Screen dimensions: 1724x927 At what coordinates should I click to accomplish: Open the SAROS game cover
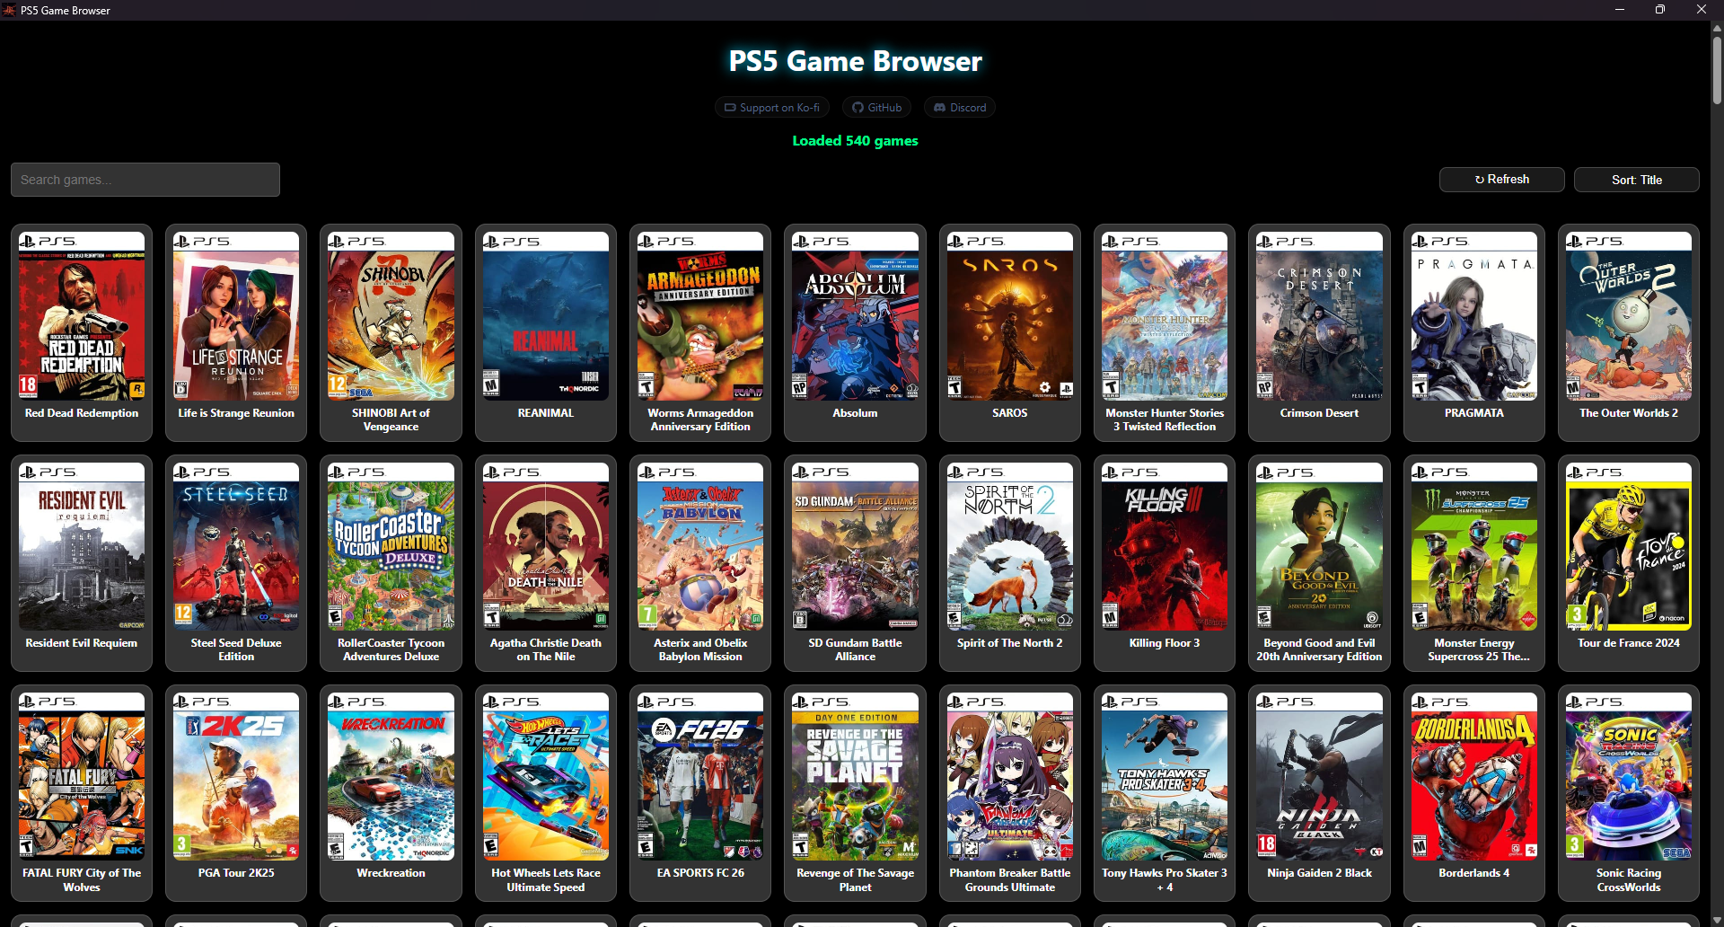(1010, 316)
